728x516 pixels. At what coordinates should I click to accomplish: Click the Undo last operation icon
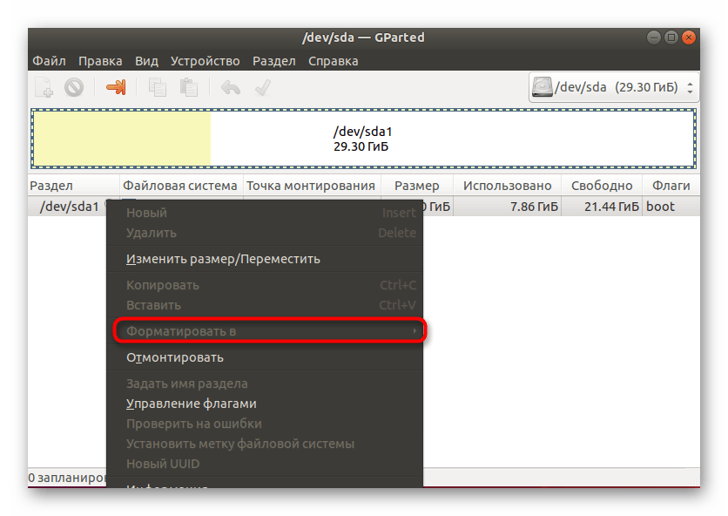pyautogui.click(x=231, y=87)
